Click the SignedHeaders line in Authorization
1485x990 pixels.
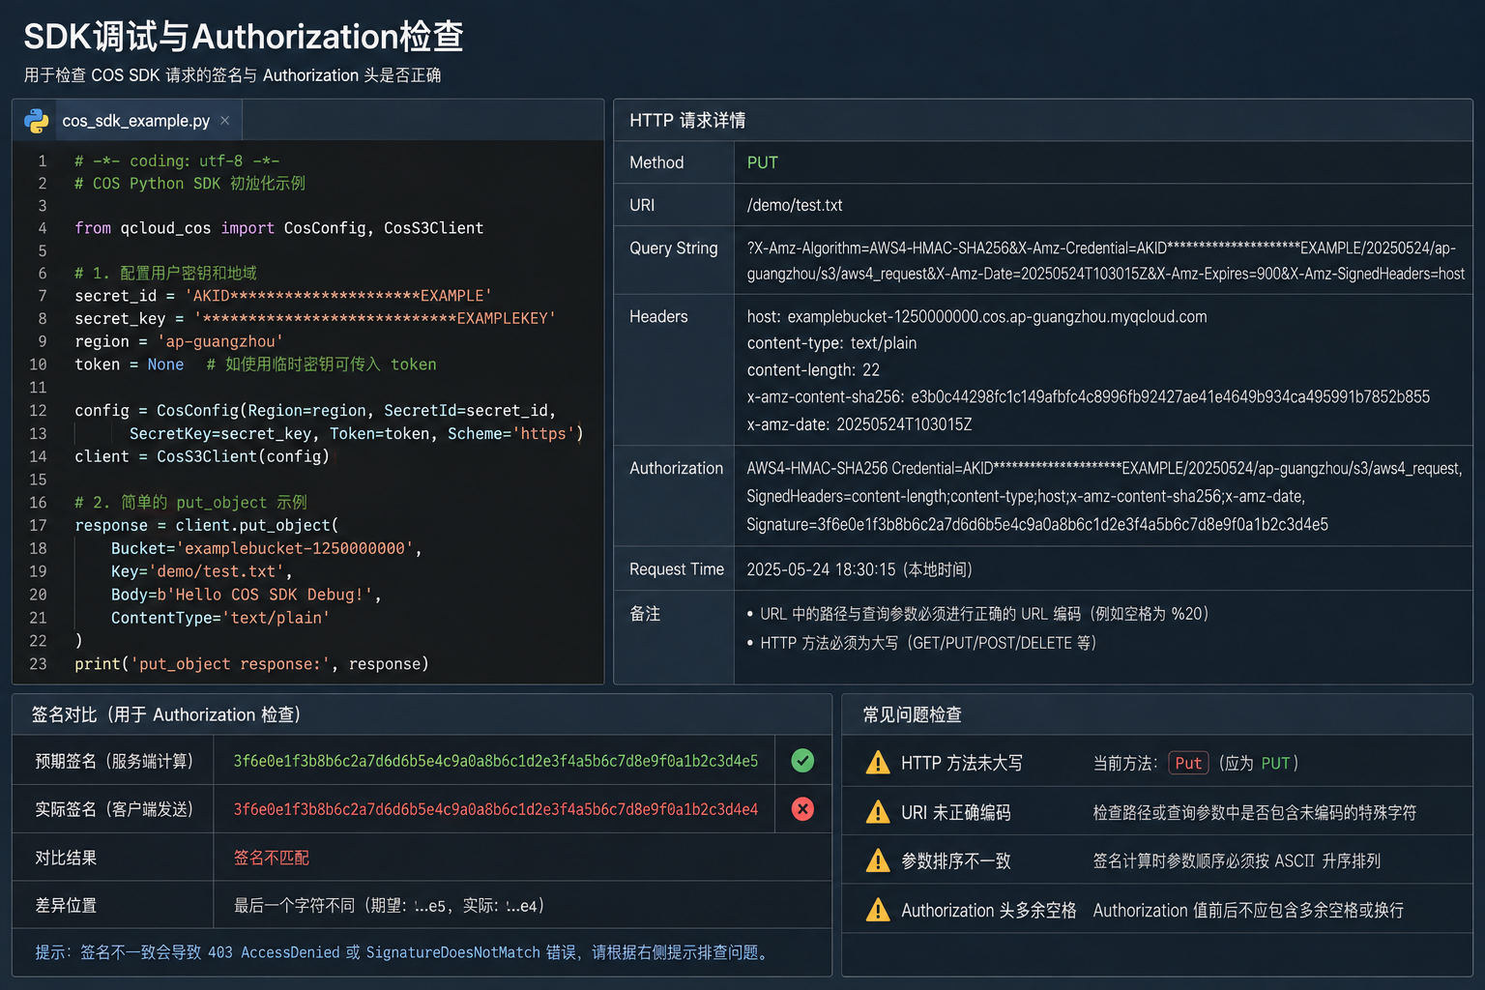[1026, 496]
